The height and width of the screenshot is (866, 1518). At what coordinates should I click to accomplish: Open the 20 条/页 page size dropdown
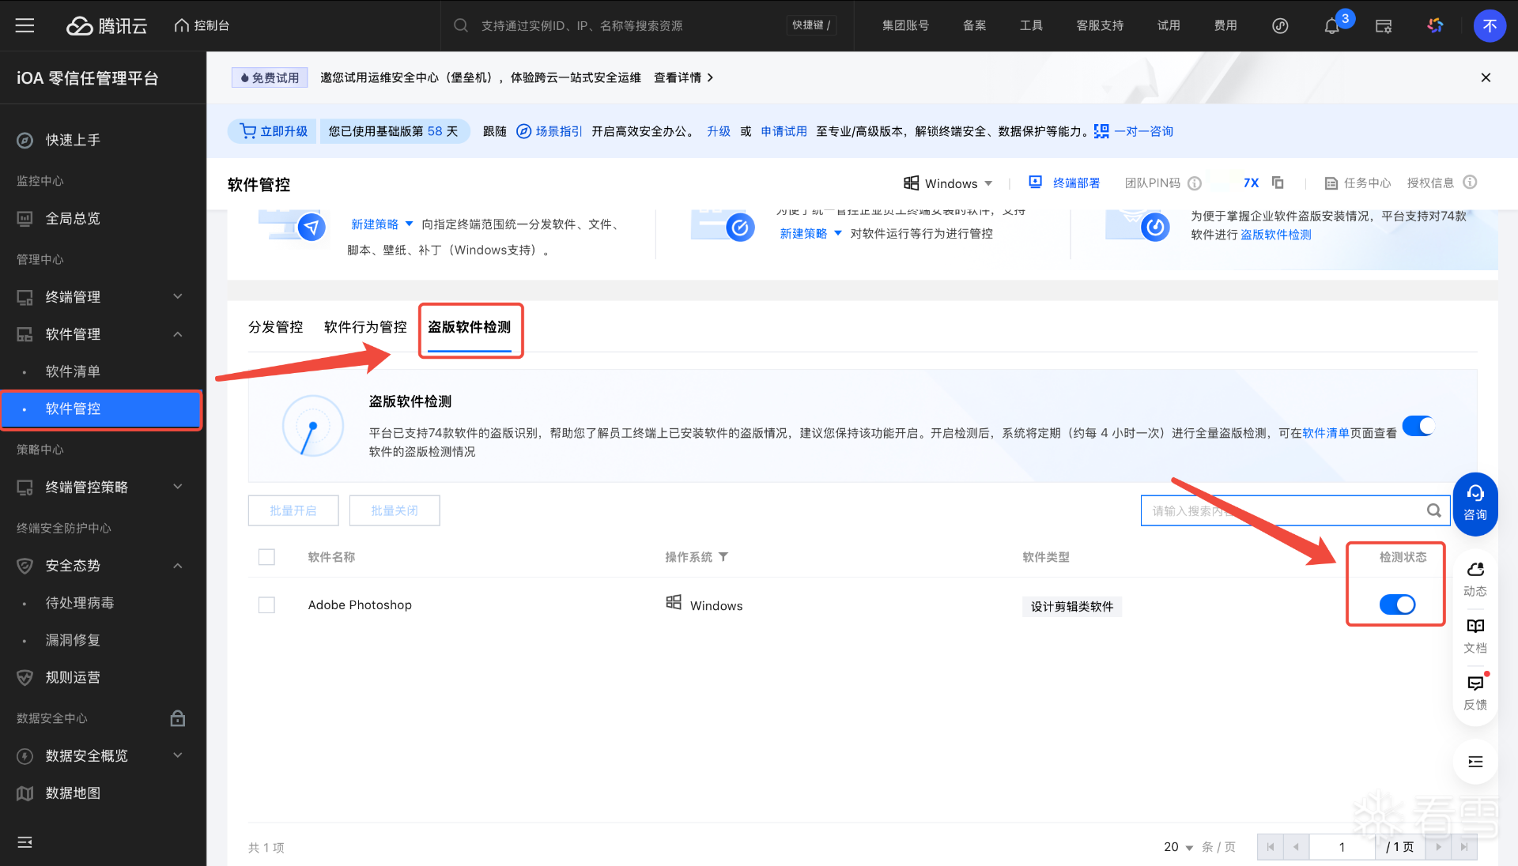[x=1178, y=847]
